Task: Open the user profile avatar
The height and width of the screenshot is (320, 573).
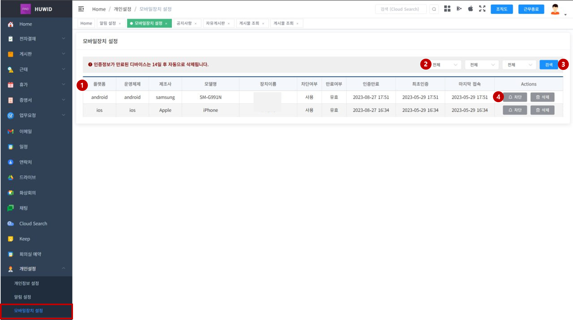Action: pos(555,9)
